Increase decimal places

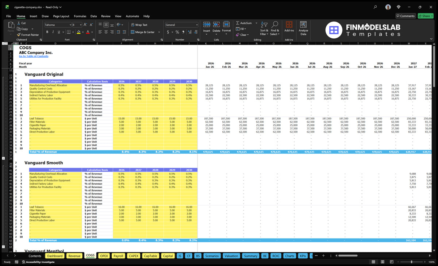(190, 32)
